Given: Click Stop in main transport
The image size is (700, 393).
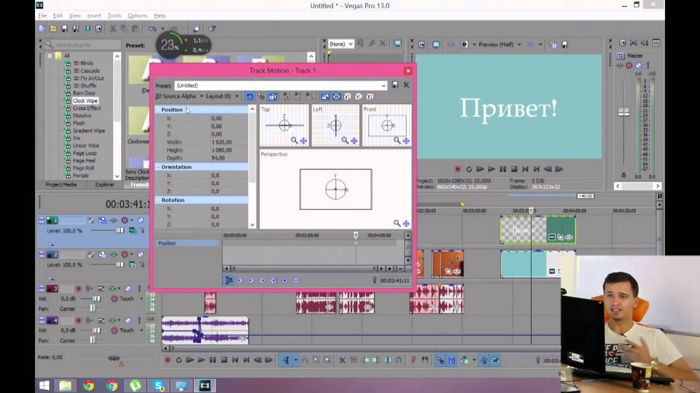Looking at the screenshot, I should pos(224,360).
